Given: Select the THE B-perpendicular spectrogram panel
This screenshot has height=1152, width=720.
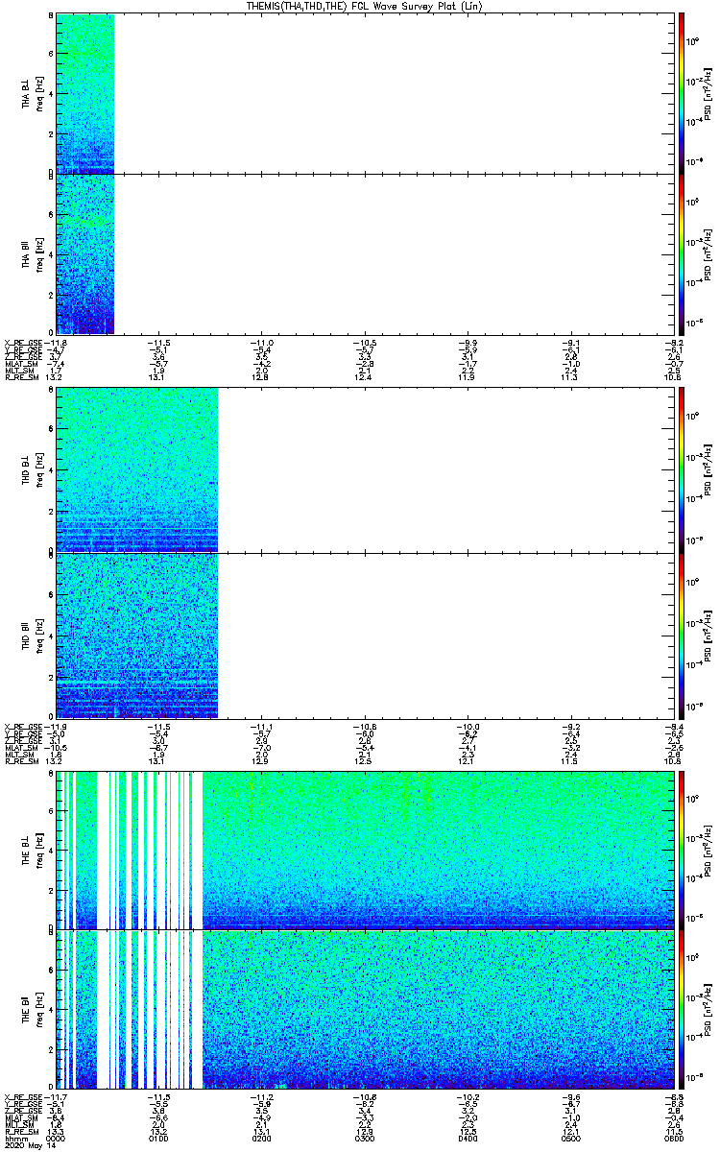Looking at the screenshot, I should coord(366,850).
